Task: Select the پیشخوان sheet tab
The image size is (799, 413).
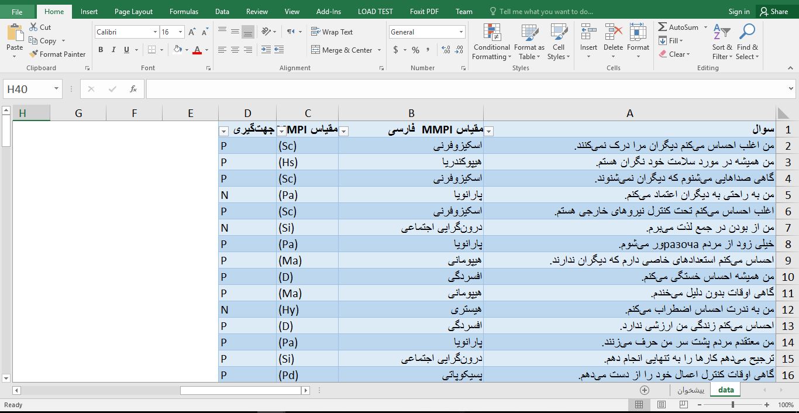Action: pos(691,390)
